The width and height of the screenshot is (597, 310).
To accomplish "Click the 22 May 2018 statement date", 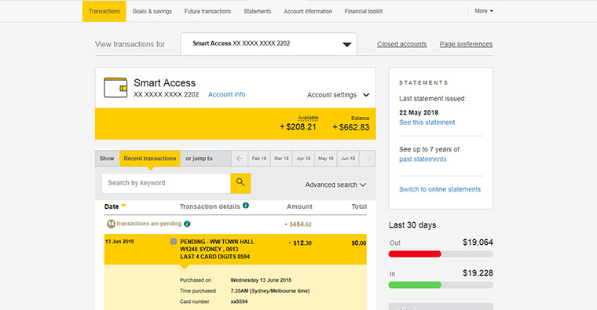I will coord(419,112).
